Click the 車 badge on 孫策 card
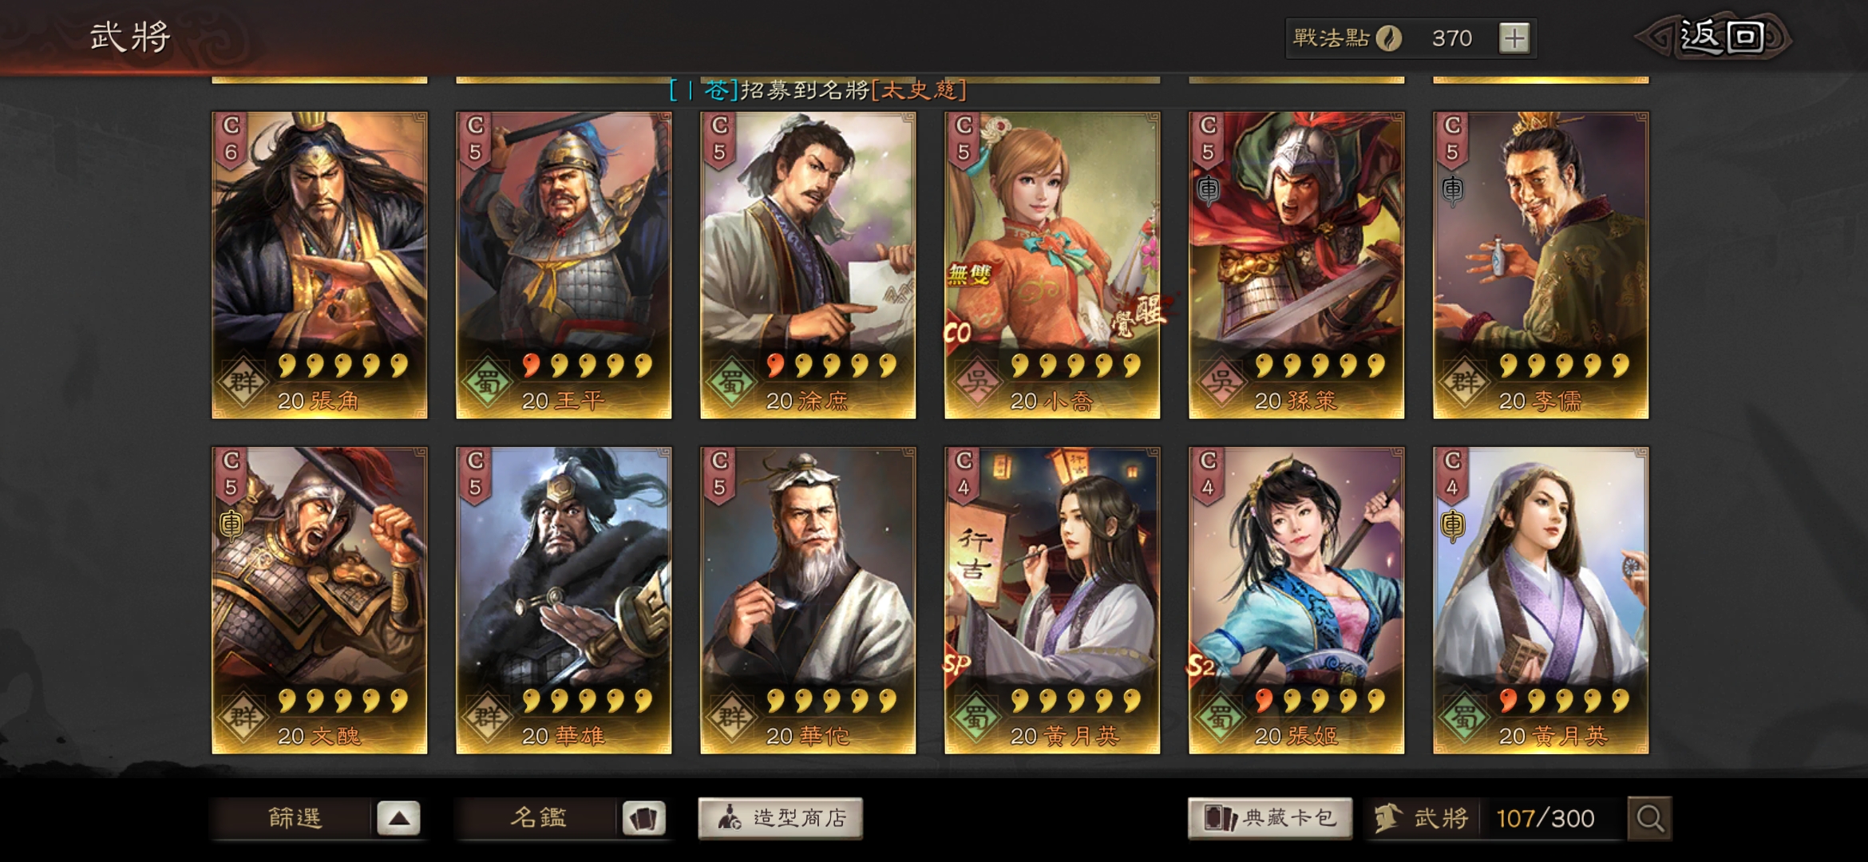 pos(1209,189)
